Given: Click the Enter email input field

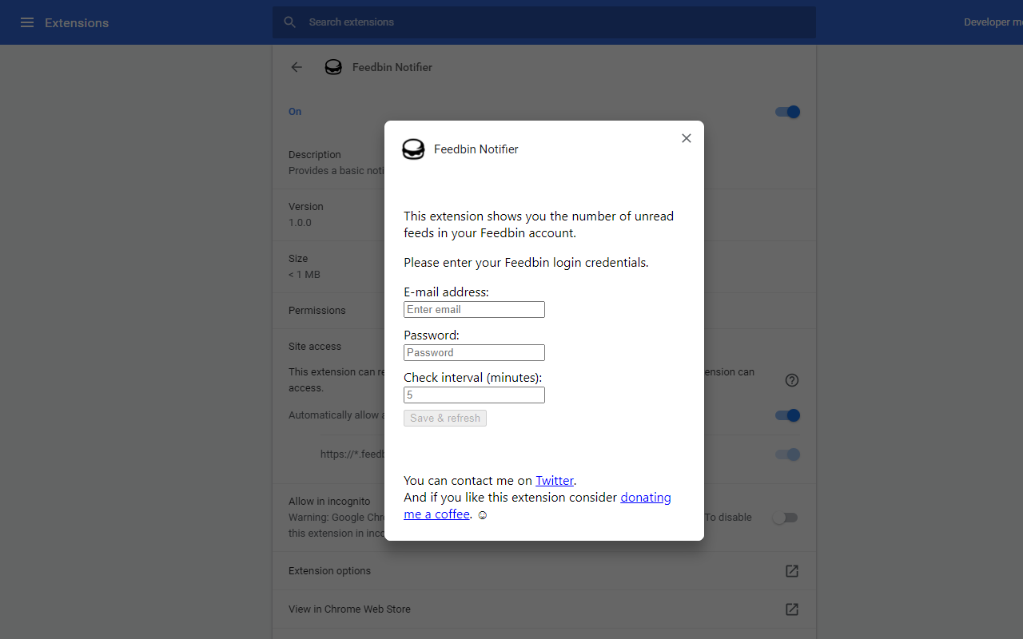Looking at the screenshot, I should coord(474,309).
